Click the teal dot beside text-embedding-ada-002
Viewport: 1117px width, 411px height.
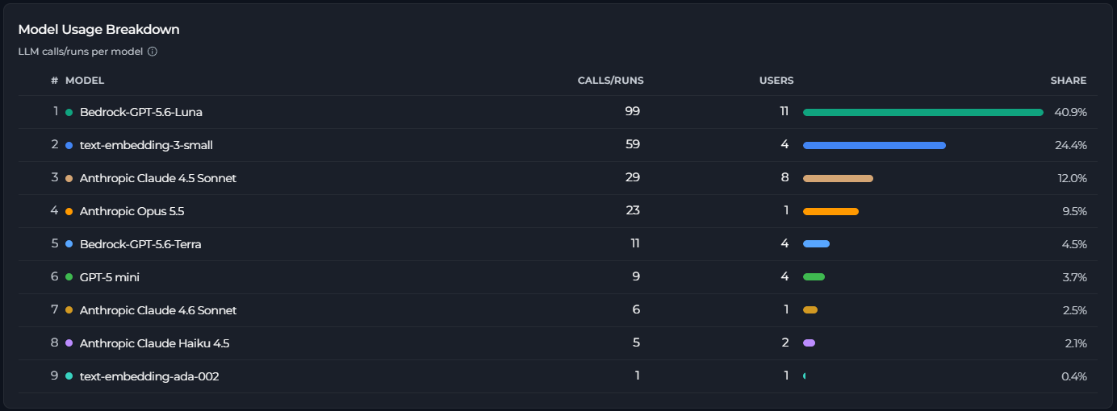[69, 376]
